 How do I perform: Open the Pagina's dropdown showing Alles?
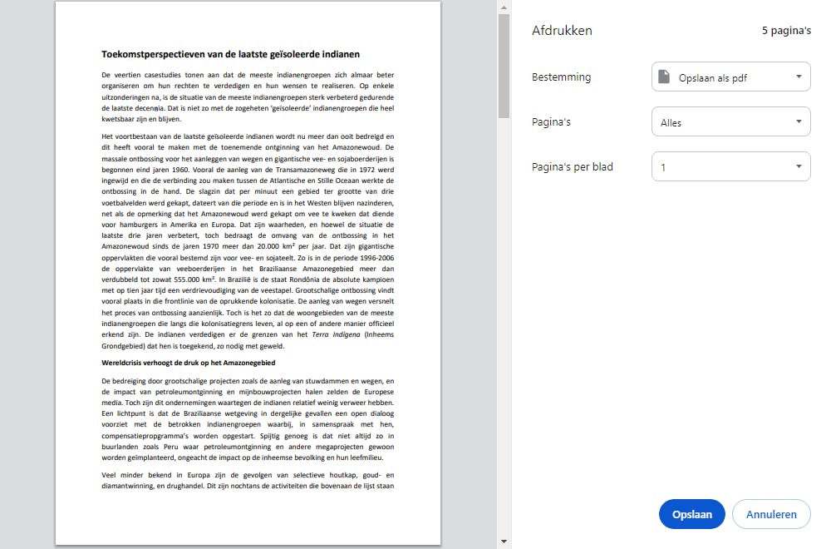pos(730,121)
